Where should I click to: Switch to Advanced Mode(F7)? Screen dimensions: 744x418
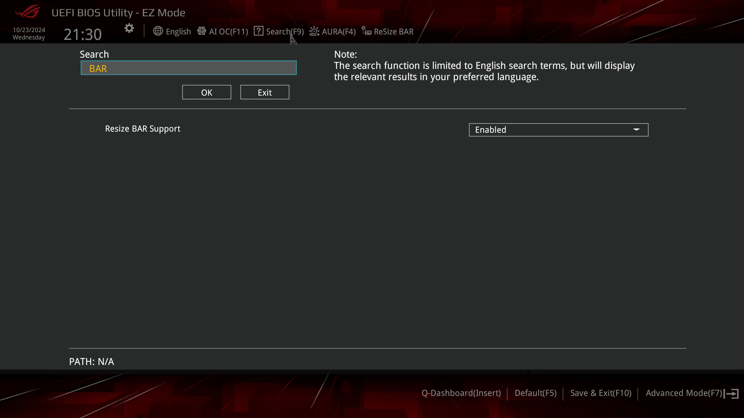coord(684,393)
